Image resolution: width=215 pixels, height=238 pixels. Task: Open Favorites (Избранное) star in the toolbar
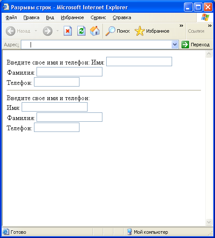(140, 31)
